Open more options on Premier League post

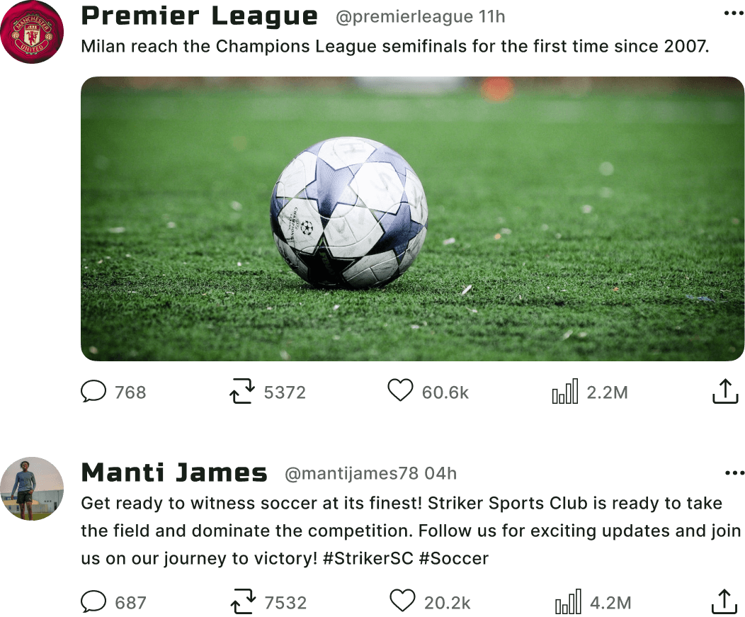click(x=734, y=13)
